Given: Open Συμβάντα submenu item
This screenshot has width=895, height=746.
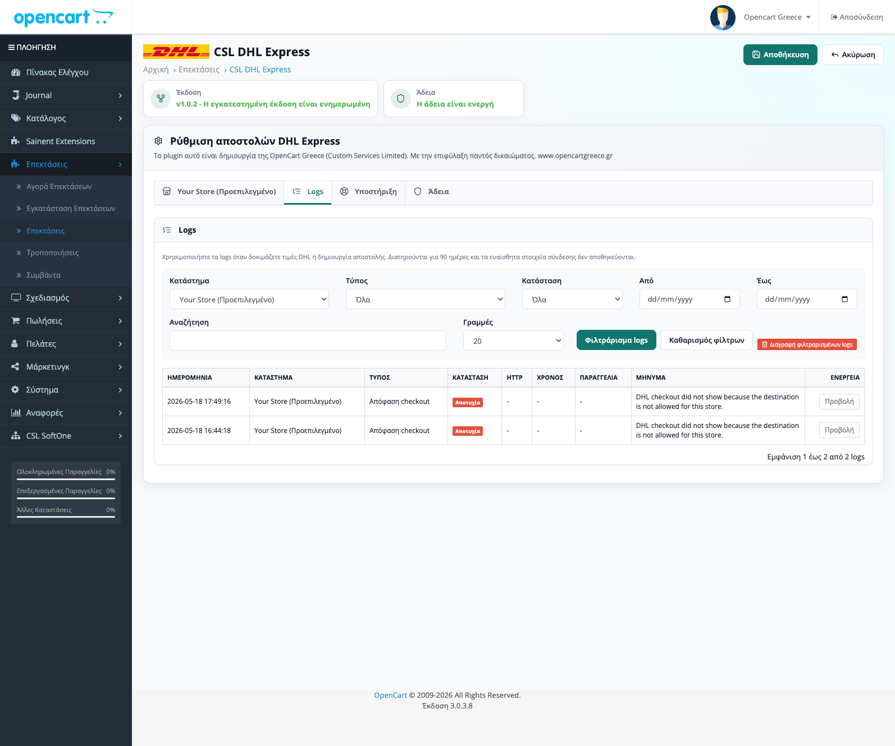Looking at the screenshot, I should coord(43,275).
